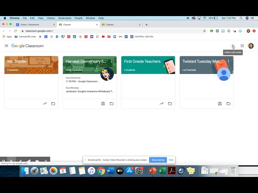
Task: Open the Bookmarks menu
Action: click(64, 18)
